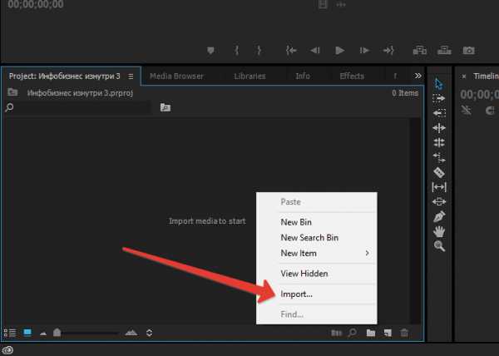Select the Slip tool
499x356 pixels.
pyautogui.click(x=439, y=187)
